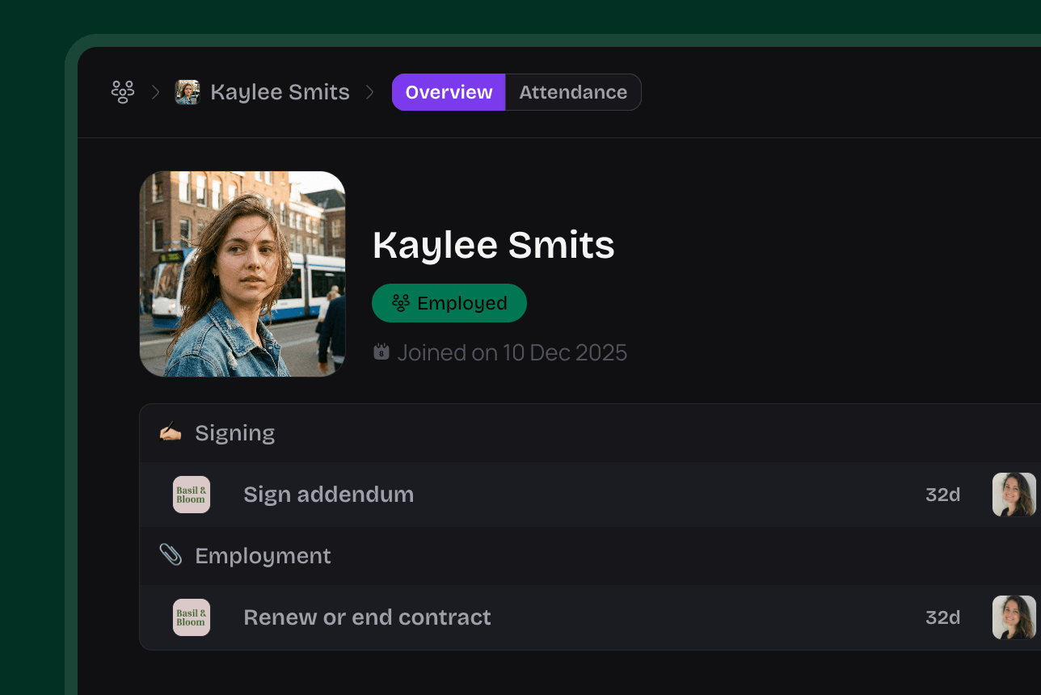Click the writing hand icon beside Signing
This screenshot has width=1041, height=695.
pos(171,432)
